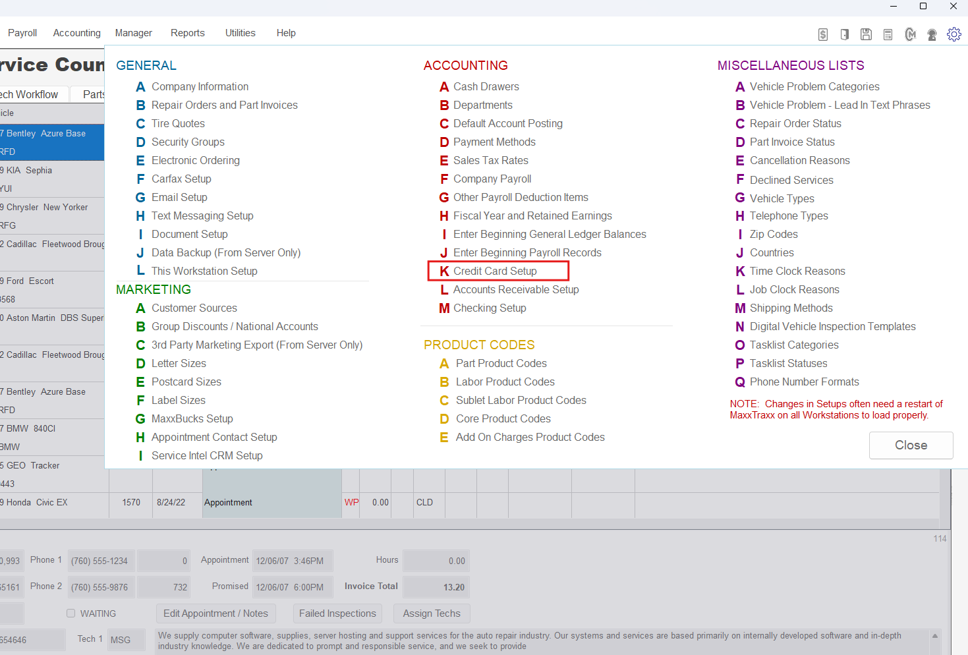Open the support agent headset icon
Image resolution: width=968 pixels, height=655 pixels.
click(x=932, y=34)
